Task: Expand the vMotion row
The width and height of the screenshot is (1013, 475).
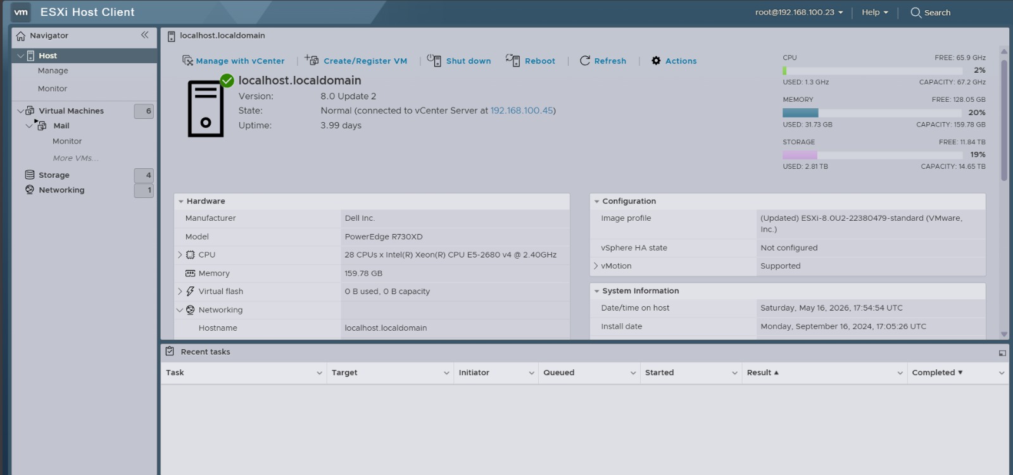Action: (x=596, y=266)
